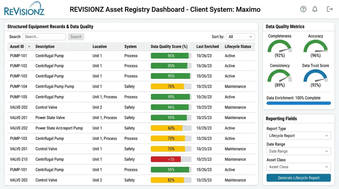Click Generate Lifecycle Report button
Viewport: 339px width, 189px height.
(299, 178)
